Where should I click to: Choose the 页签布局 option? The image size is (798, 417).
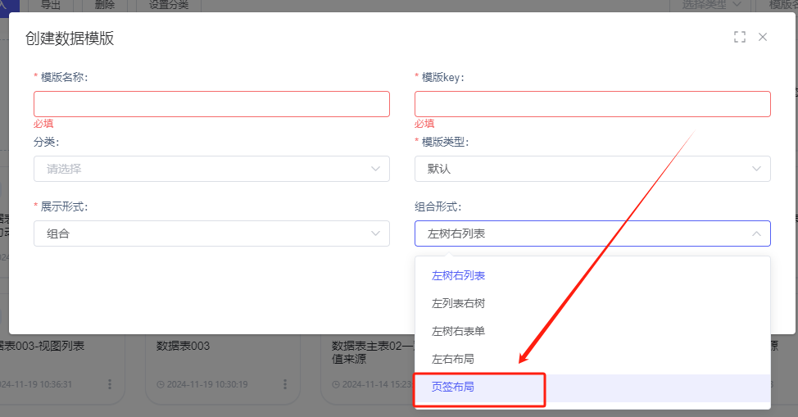[x=452, y=388]
